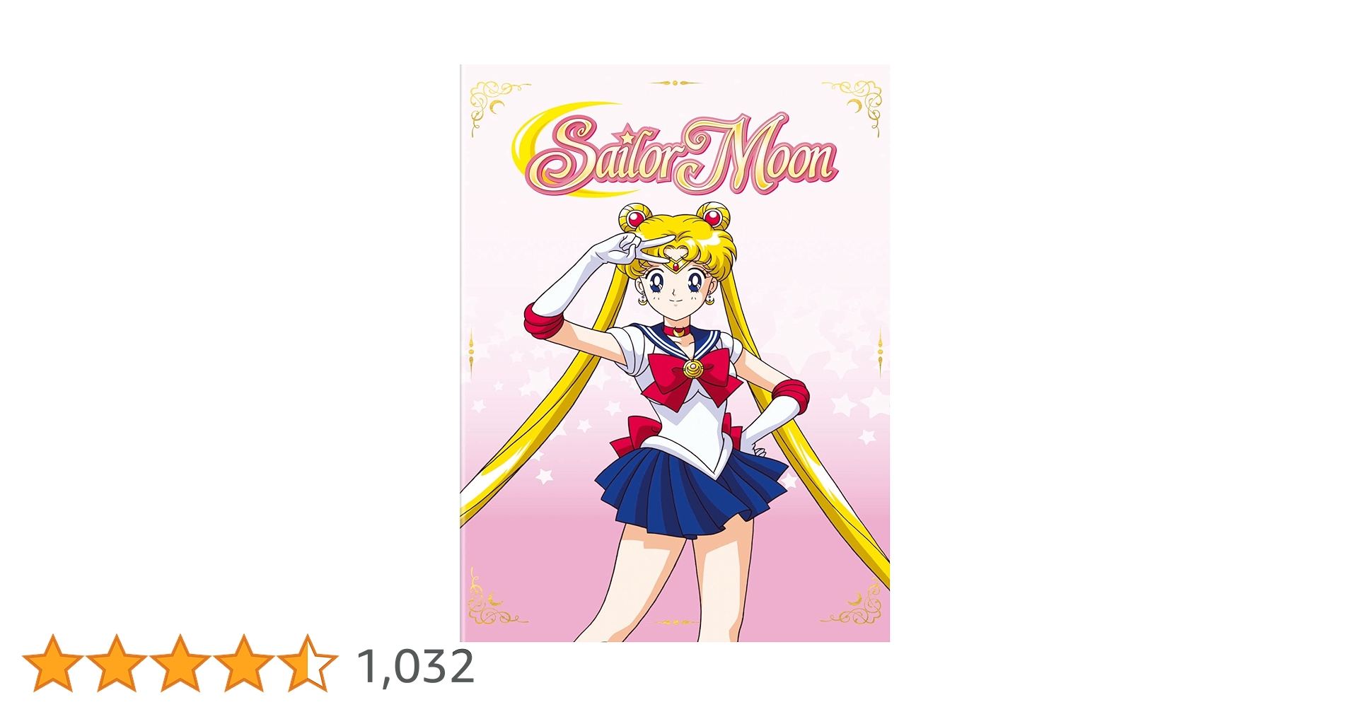
Task: Click the gold ornament in the top-right cover corner
Action: (x=856, y=106)
